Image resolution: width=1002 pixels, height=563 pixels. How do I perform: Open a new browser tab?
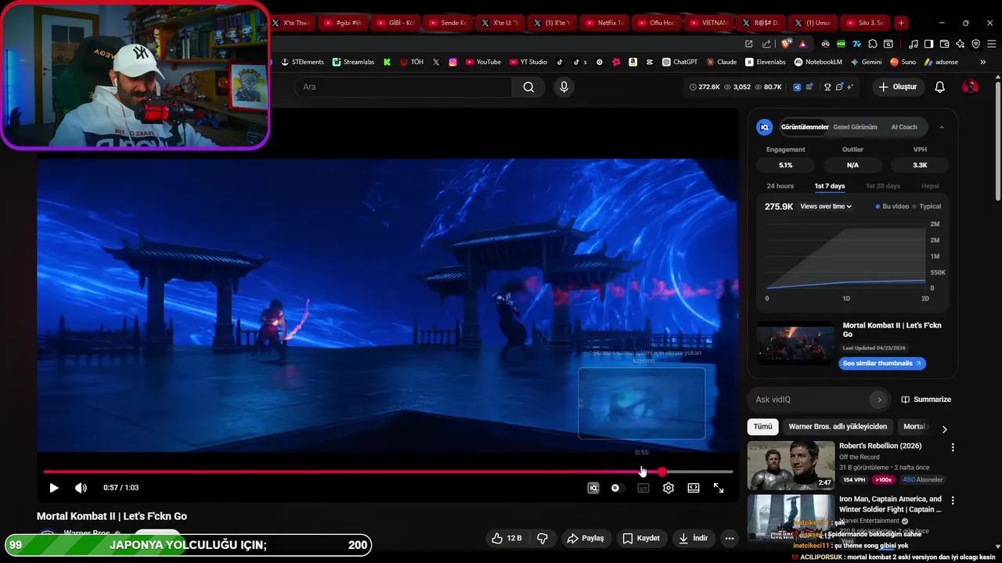(x=901, y=23)
